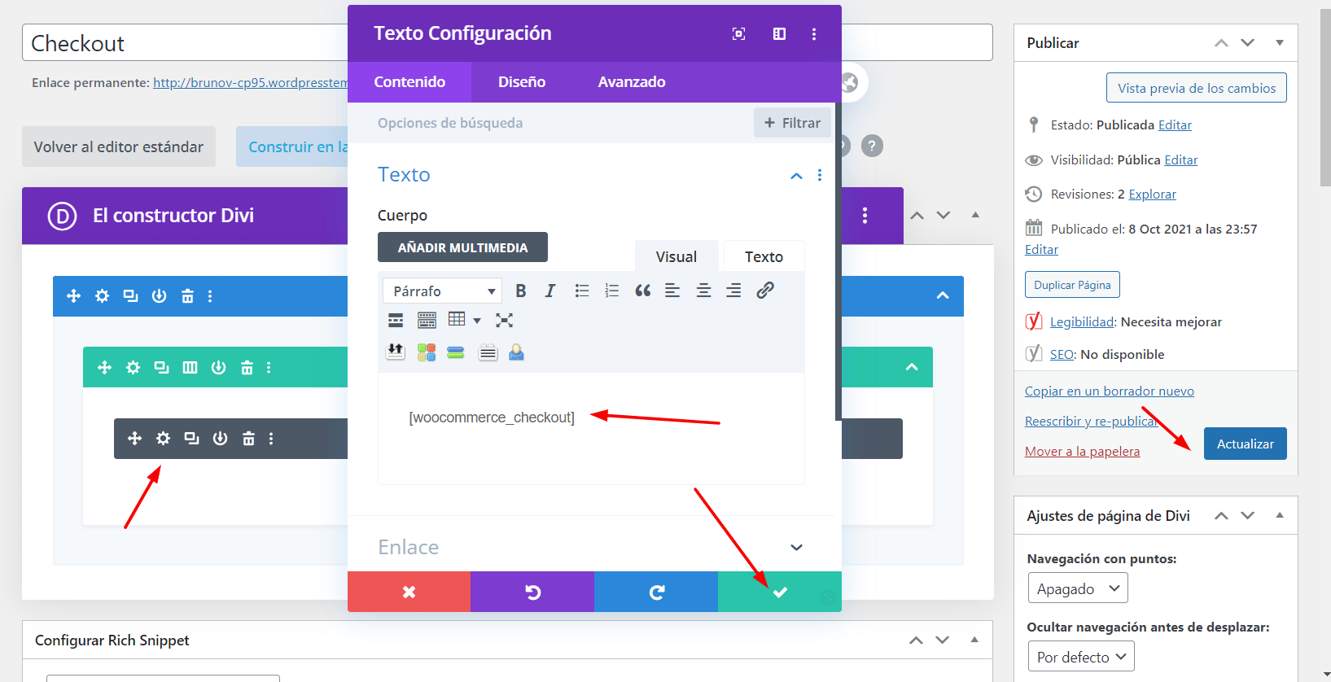
Task: Toggle the Publicar panel triangle
Action: (1280, 42)
